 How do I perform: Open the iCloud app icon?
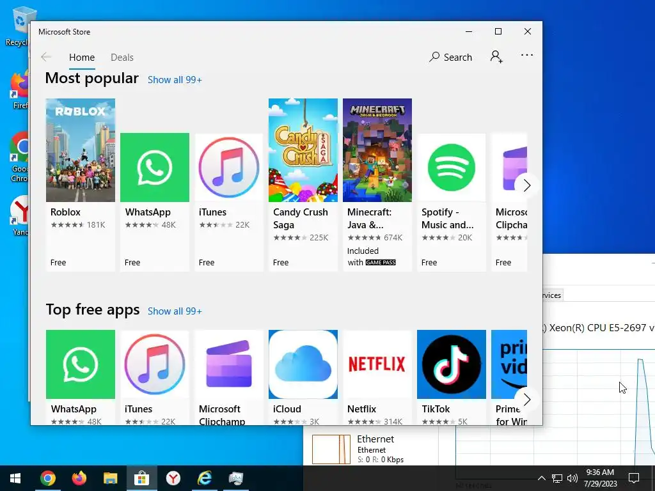pos(303,364)
